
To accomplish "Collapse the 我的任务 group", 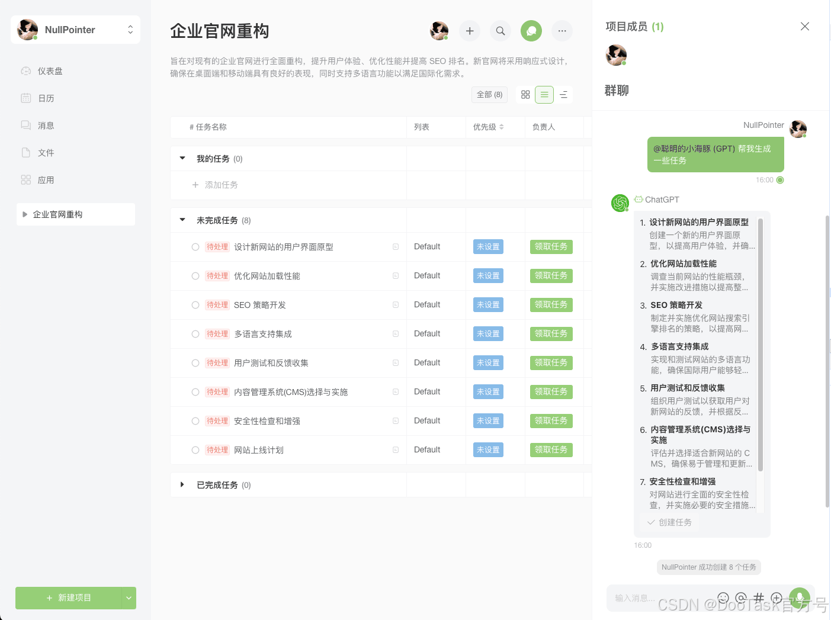I will (182, 159).
